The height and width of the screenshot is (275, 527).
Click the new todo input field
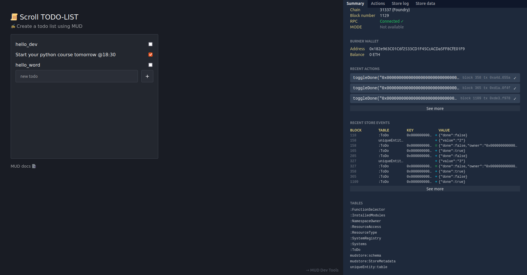tap(77, 76)
